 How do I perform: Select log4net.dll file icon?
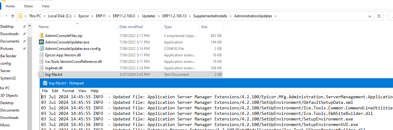click(42, 68)
